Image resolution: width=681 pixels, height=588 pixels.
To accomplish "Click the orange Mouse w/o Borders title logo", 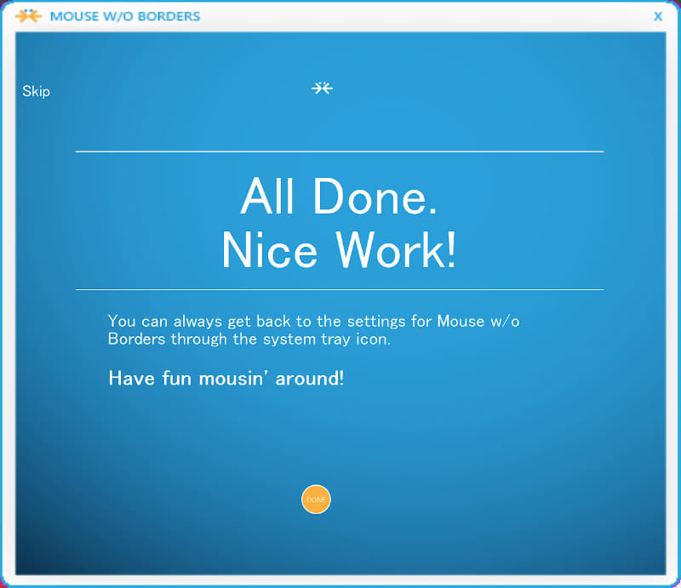I will [x=29, y=16].
